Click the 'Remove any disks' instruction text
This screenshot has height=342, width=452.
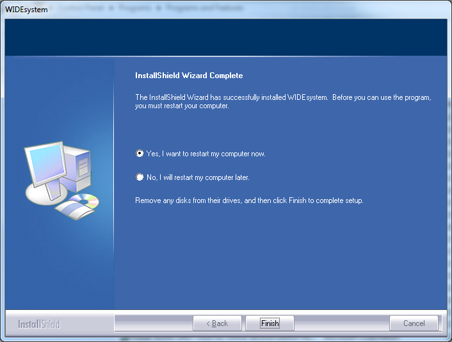[249, 200]
